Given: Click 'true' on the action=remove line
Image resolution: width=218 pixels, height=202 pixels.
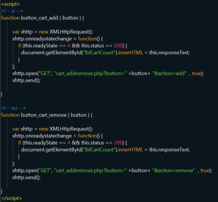Looking at the screenshot, I should tap(205, 171).
